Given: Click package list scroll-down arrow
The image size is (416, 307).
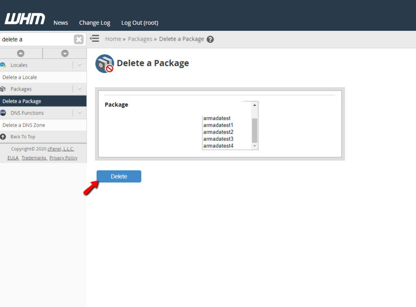Looking at the screenshot, I should point(255,146).
